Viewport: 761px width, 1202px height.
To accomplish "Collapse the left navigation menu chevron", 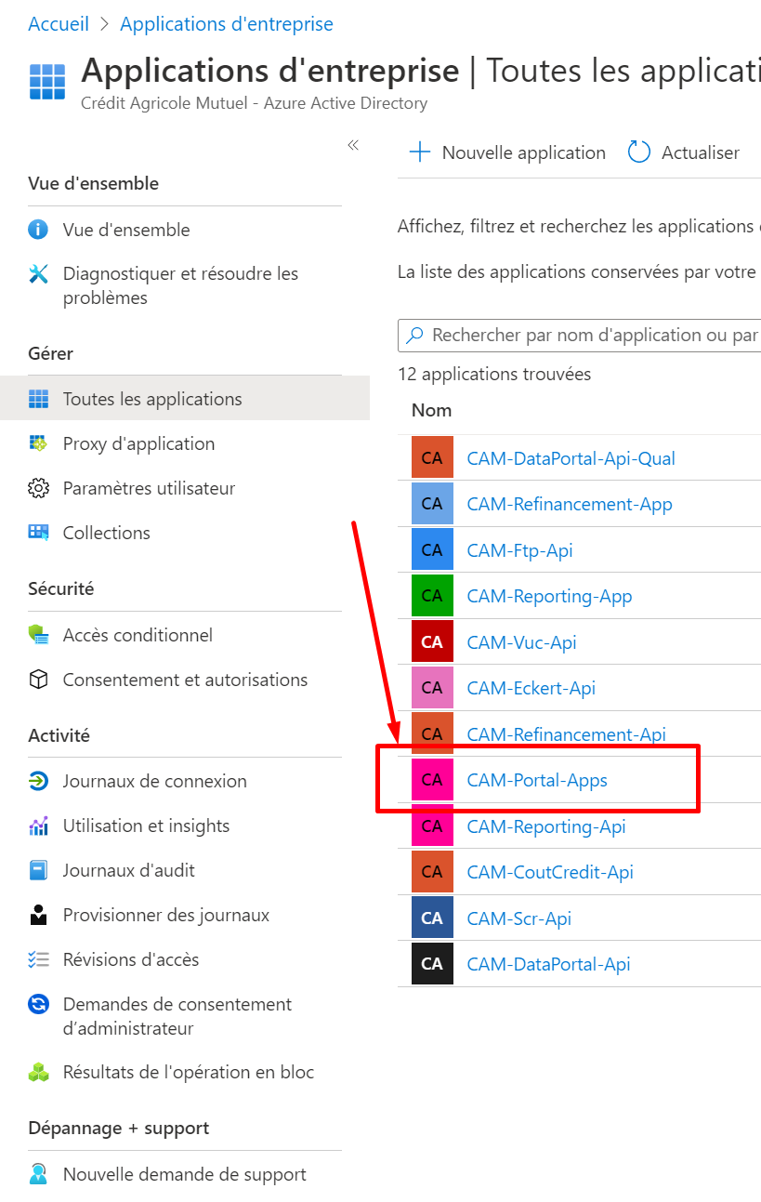I will click(x=353, y=145).
